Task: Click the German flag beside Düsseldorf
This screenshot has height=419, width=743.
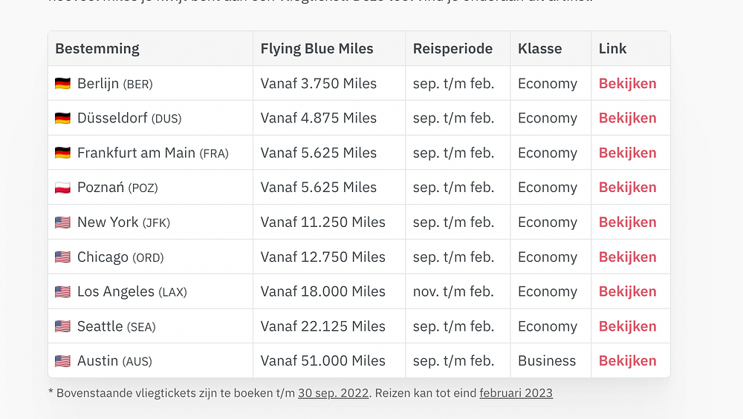Action: 62,118
